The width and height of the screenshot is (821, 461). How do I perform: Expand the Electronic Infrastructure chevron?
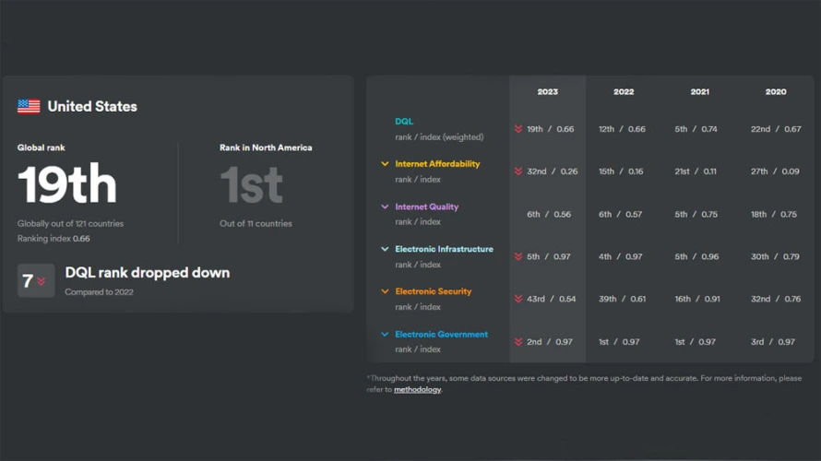385,249
